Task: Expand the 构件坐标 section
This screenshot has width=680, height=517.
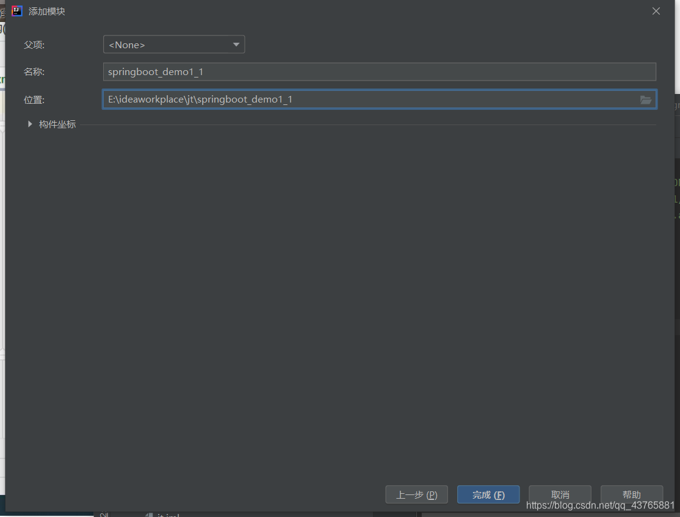Action: (30, 124)
